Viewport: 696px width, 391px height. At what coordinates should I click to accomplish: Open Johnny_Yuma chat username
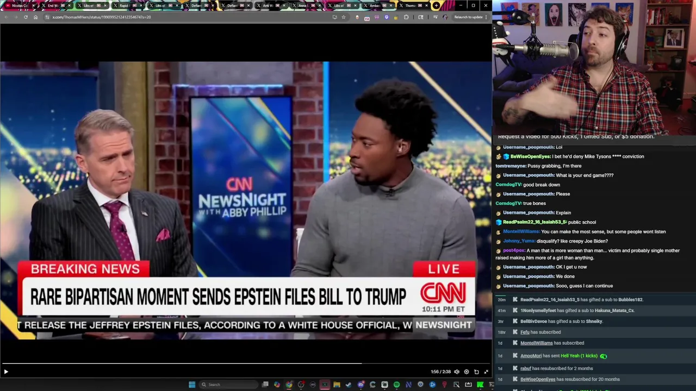pyautogui.click(x=519, y=241)
